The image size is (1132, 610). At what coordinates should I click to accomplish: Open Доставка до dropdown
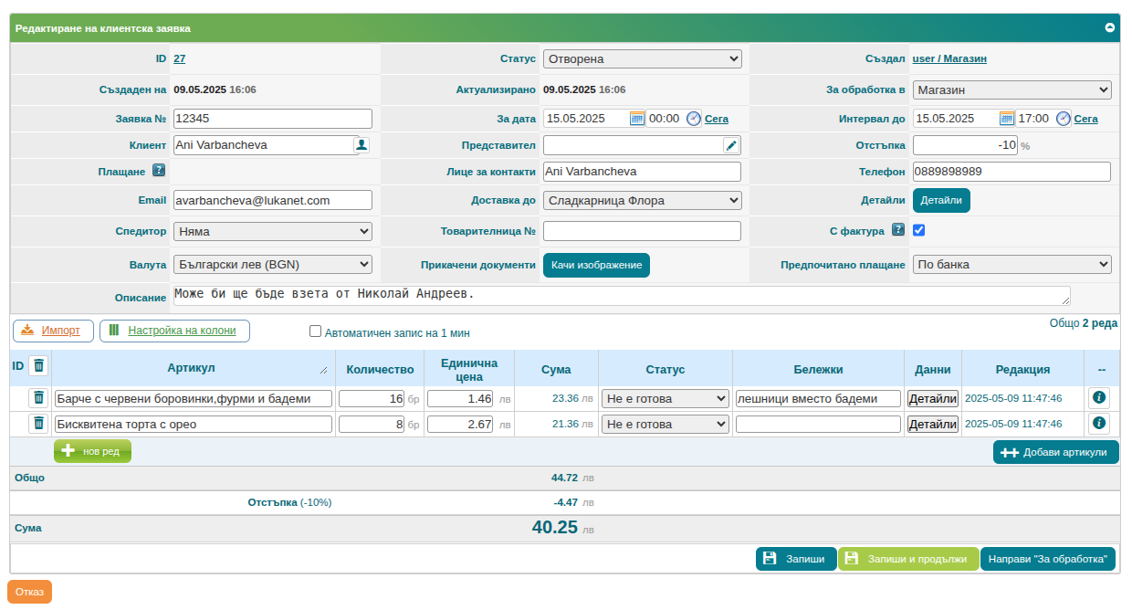pos(643,200)
